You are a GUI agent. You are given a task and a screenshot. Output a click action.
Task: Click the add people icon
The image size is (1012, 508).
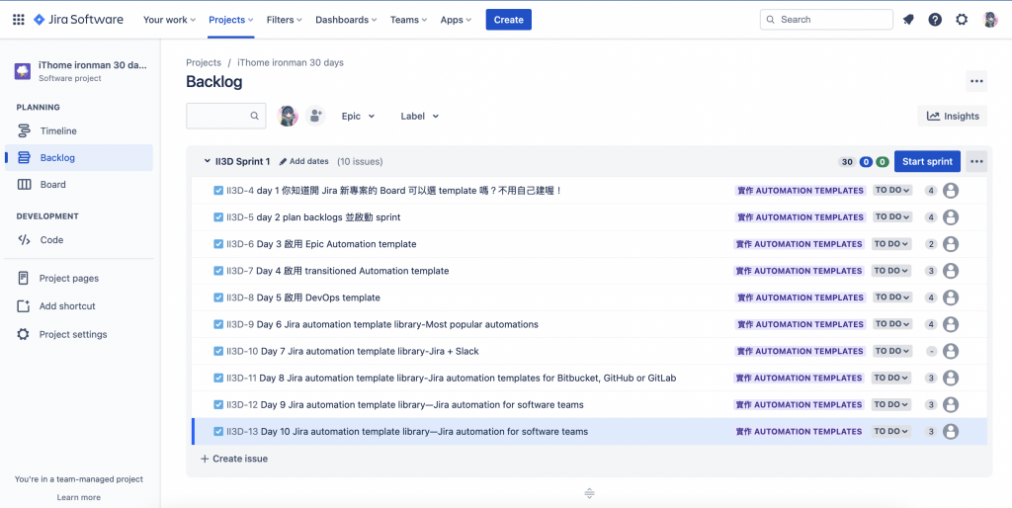pos(315,116)
